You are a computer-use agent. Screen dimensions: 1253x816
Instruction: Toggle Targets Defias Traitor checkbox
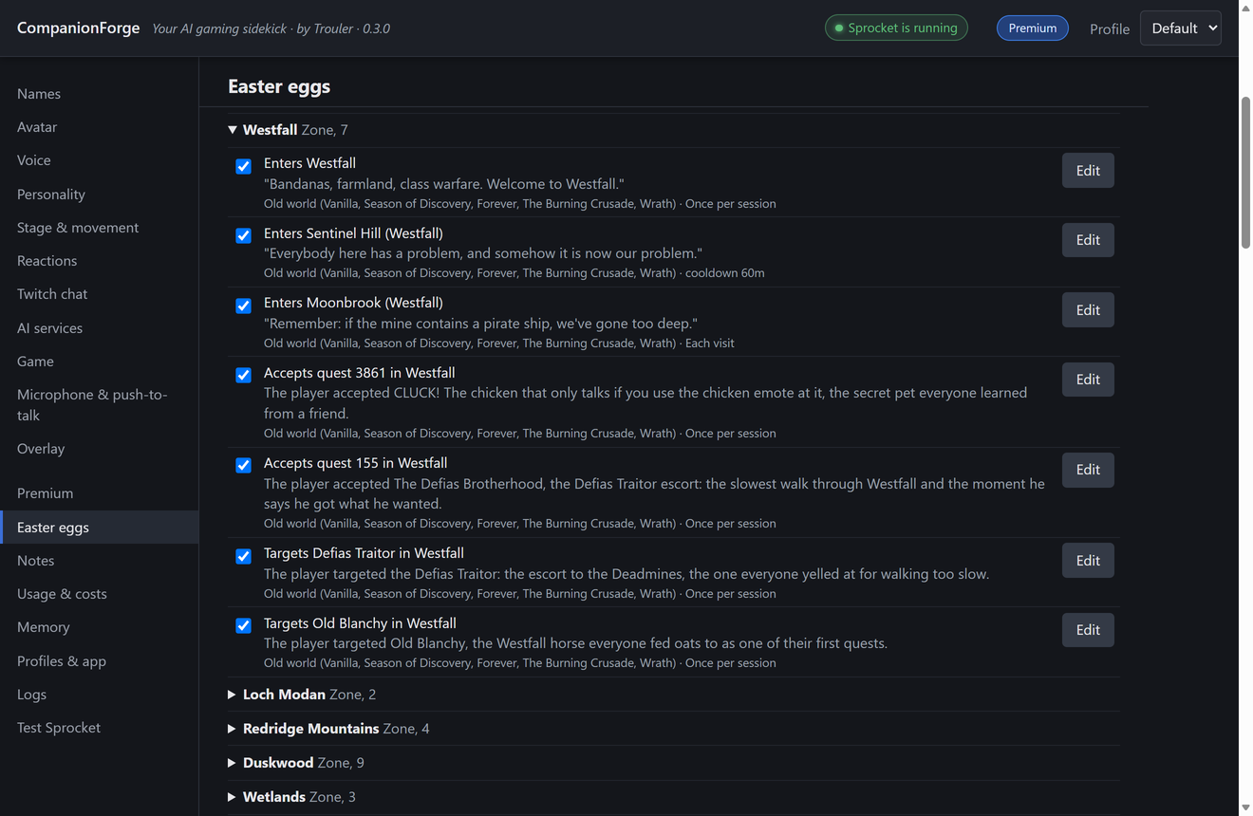(x=244, y=556)
